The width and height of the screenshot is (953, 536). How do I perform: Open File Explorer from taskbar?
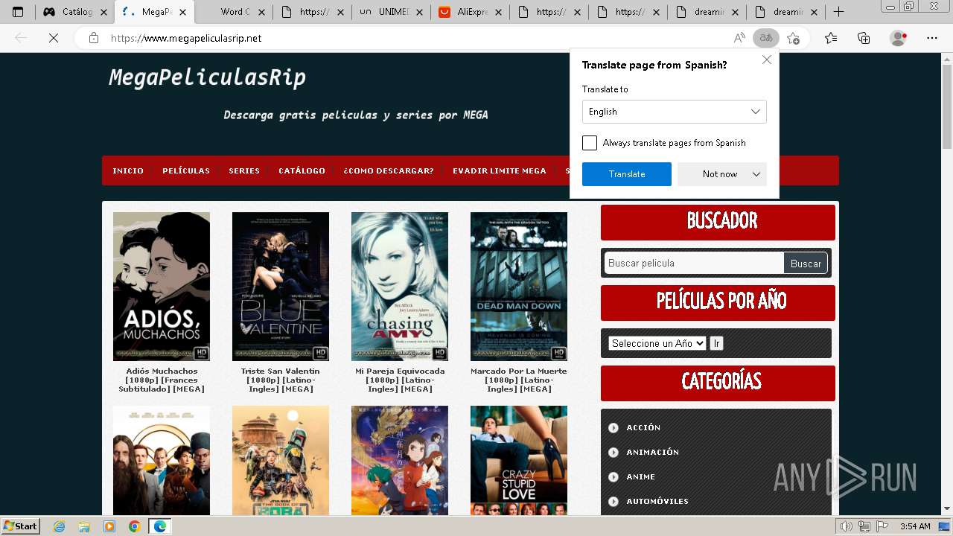coord(84,526)
